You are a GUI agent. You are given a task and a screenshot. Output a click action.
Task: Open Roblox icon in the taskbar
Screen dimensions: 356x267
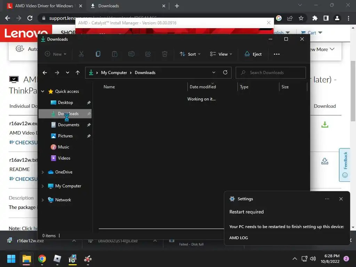[x=57, y=259]
